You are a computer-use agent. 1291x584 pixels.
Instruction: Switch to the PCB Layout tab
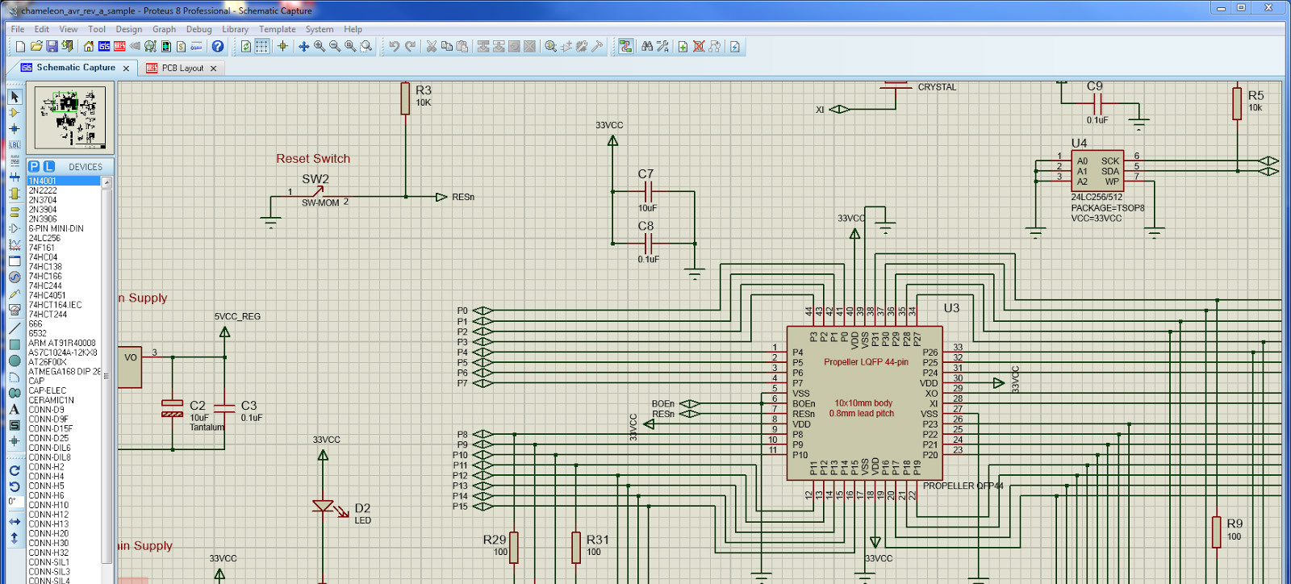click(x=182, y=69)
